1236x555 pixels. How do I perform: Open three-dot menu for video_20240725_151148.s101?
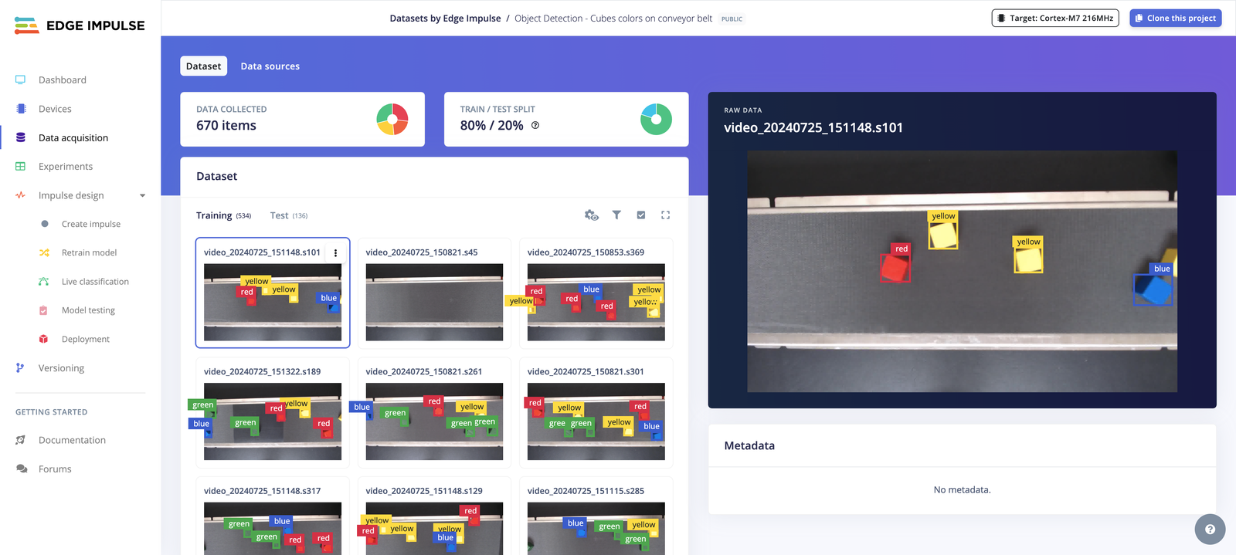(x=335, y=253)
